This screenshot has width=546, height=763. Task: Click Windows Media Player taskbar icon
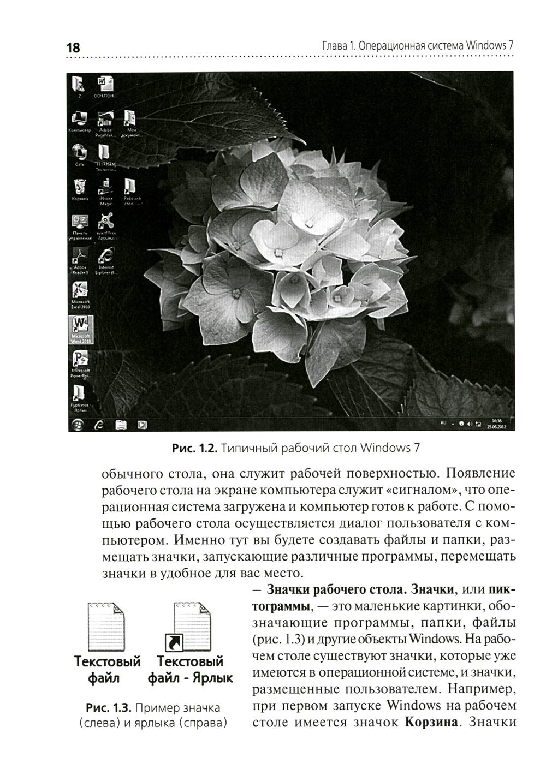coord(141,424)
